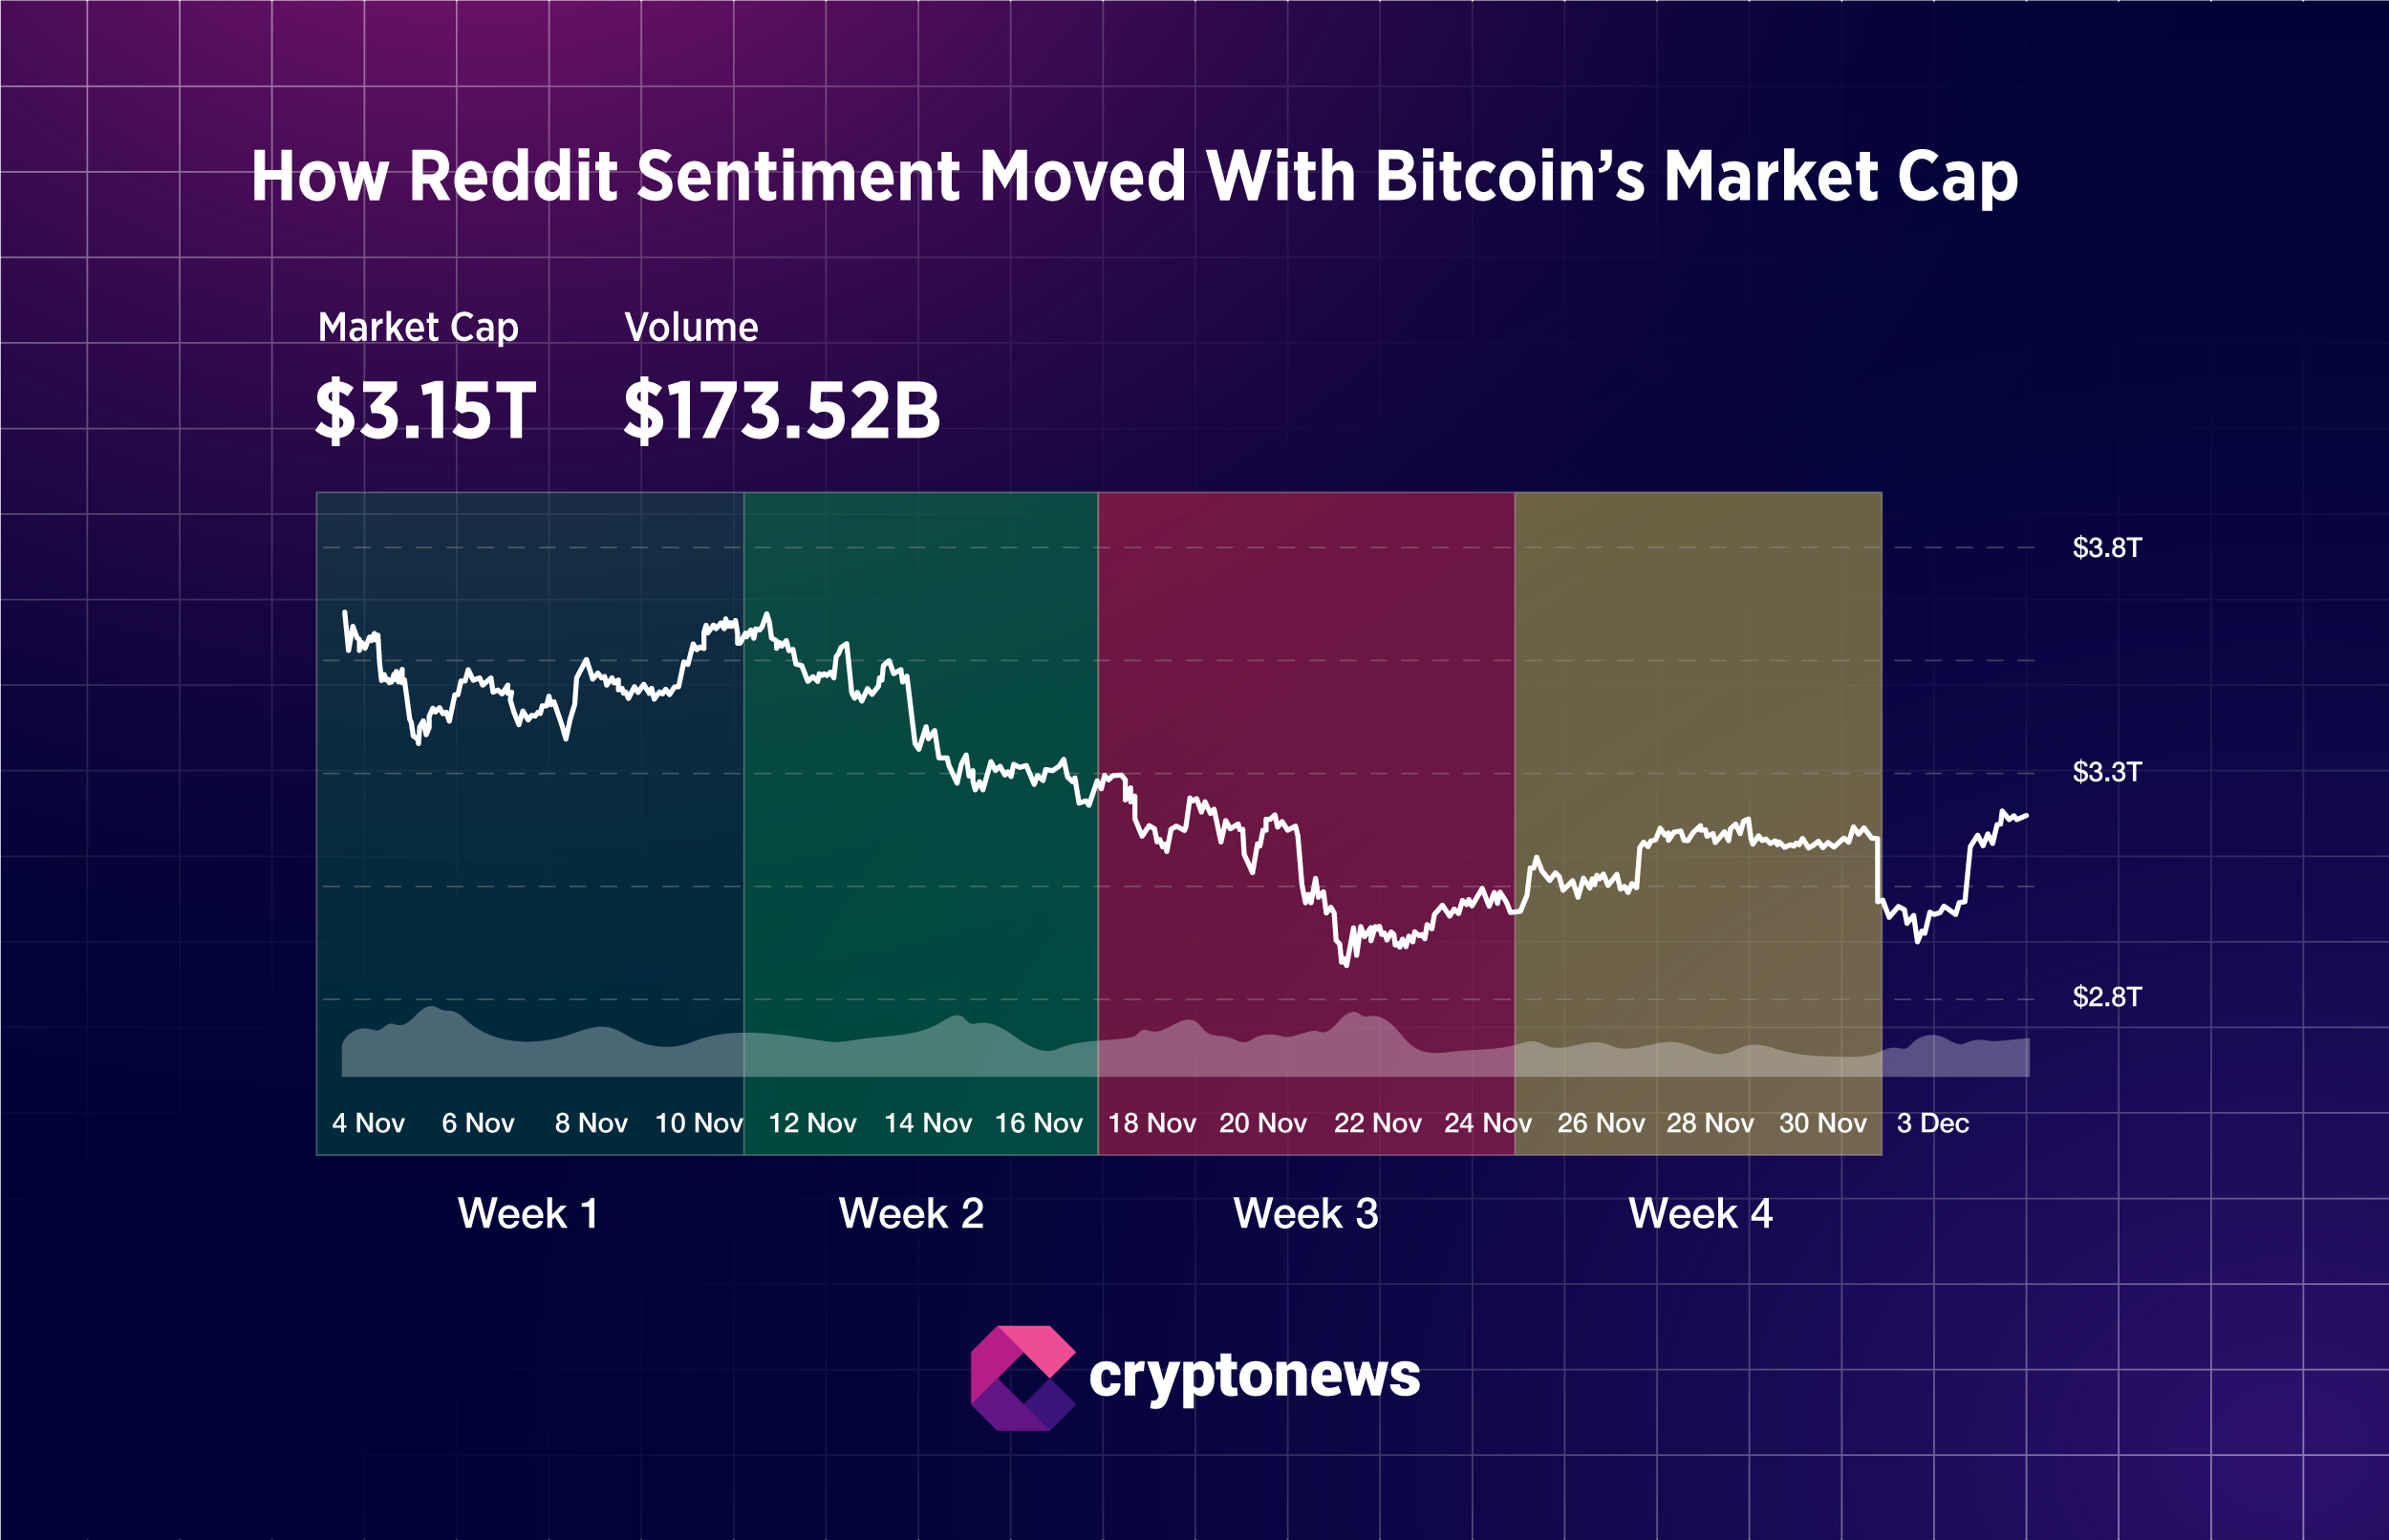This screenshot has width=2389, height=1540.
Task: Select the Week 3 label
Action: pos(1305,1214)
